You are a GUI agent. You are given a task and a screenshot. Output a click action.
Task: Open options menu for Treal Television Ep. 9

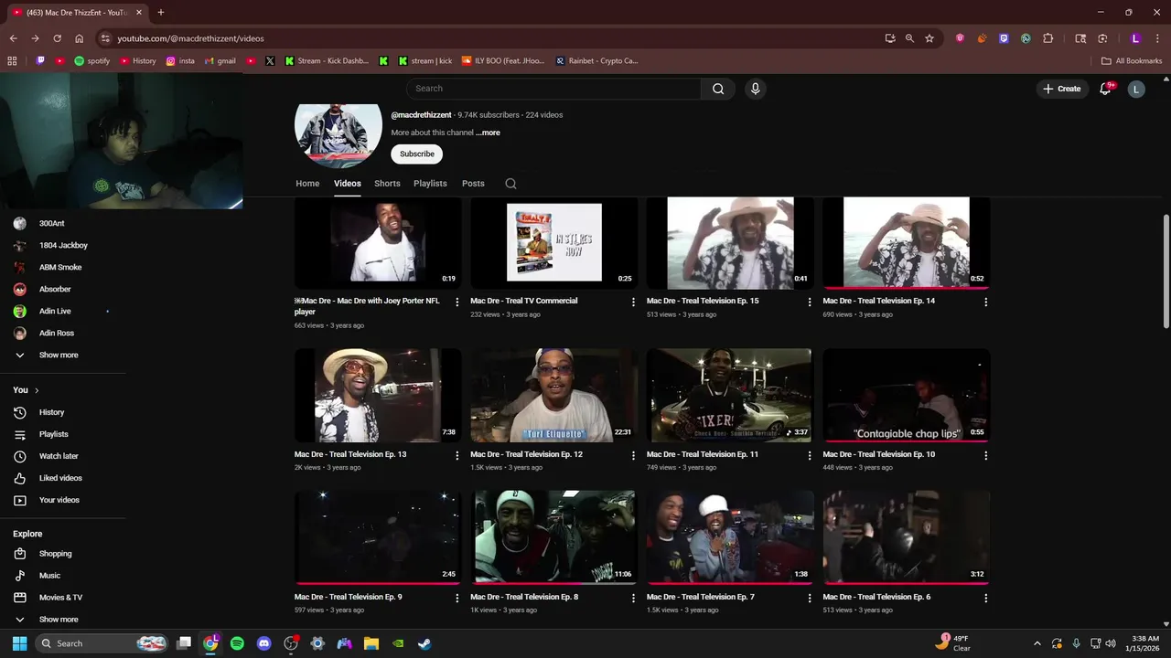pyautogui.click(x=457, y=598)
